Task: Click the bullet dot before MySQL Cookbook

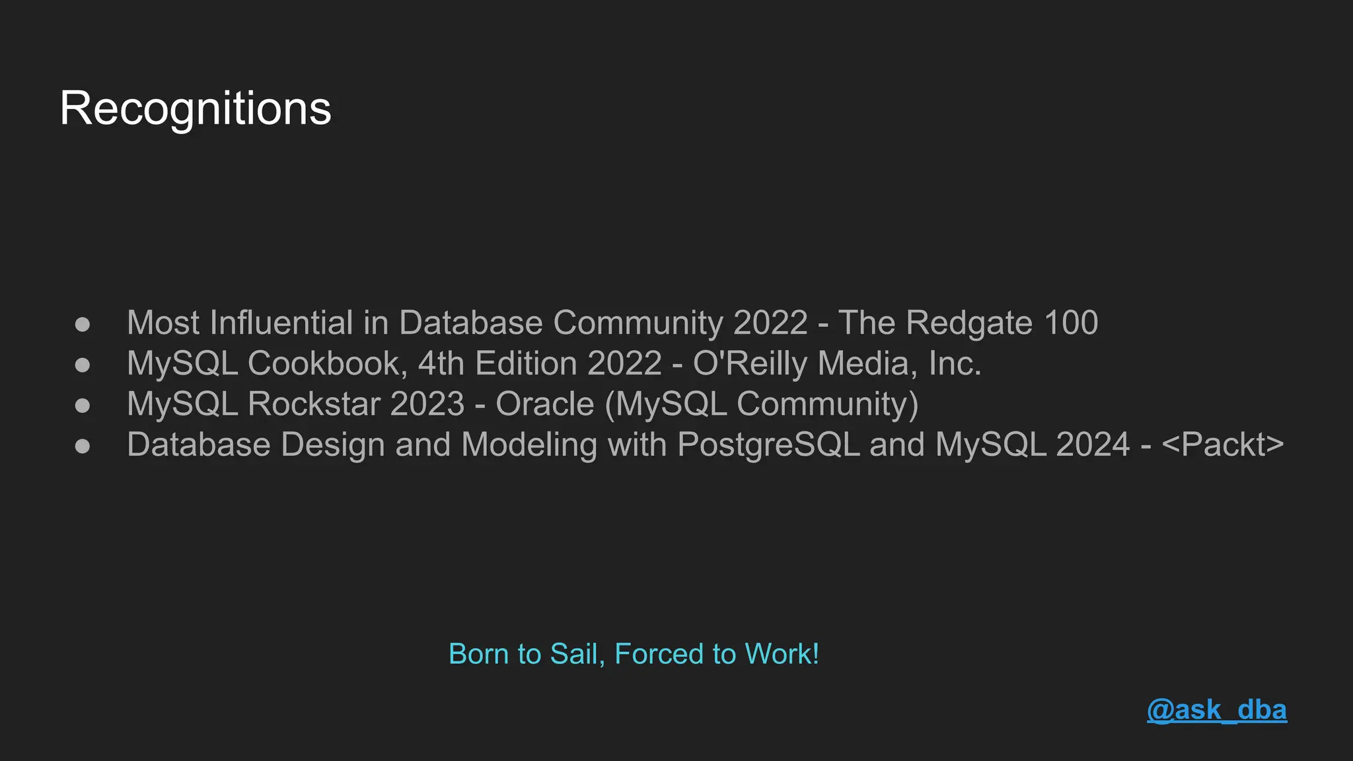Action: pyautogui.click(x=83, y=365)
